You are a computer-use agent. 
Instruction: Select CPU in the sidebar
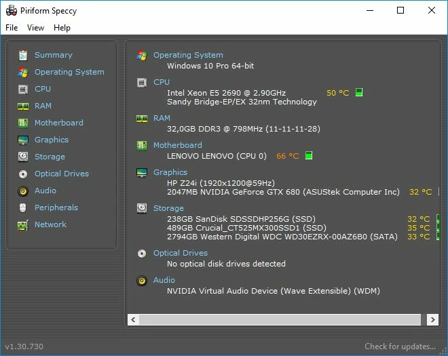(43, 89)
